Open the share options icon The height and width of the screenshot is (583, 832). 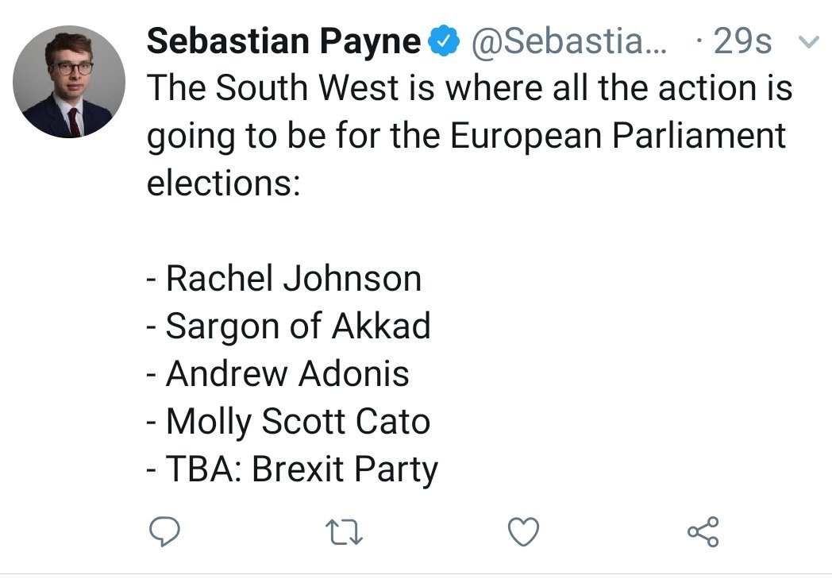click(703, 531)
